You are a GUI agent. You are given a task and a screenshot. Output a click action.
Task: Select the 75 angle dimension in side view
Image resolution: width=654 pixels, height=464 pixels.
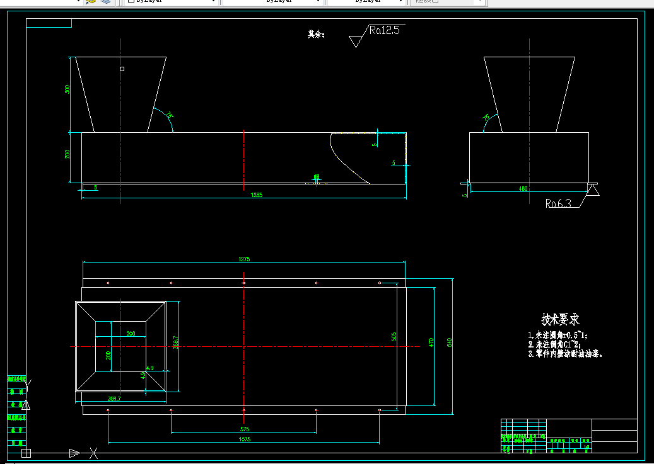(x=486, y=118)
